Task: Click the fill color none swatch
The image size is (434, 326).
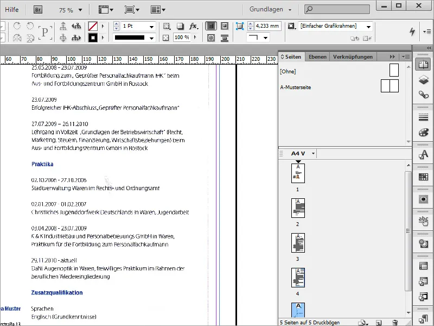Action: tap(93, 26)
